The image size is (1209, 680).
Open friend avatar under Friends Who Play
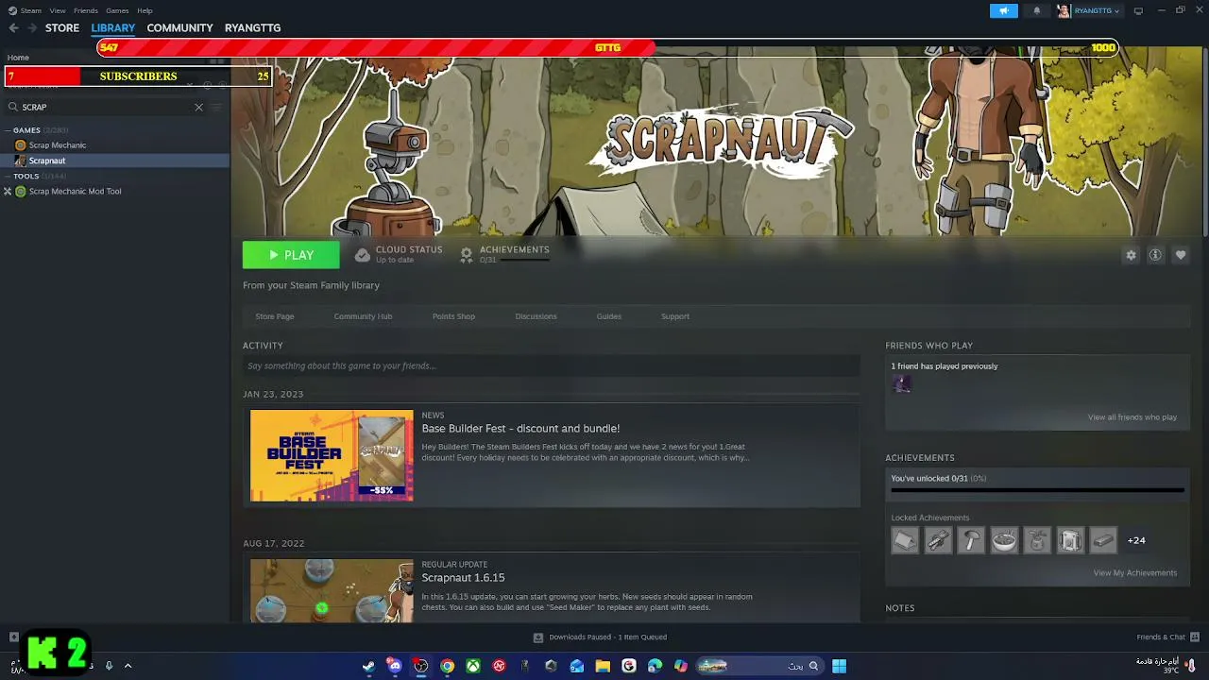click(902, 383)
